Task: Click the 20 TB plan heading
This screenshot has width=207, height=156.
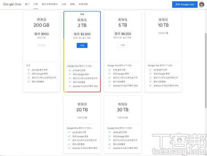Action: 82,110
